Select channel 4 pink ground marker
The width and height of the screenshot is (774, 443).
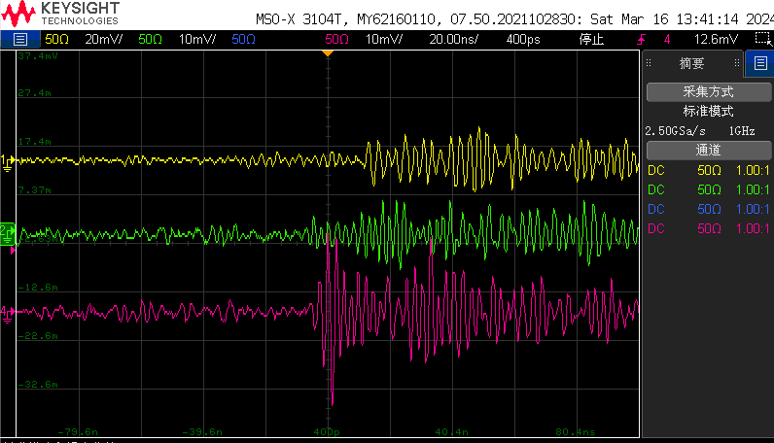coord(7,312)
